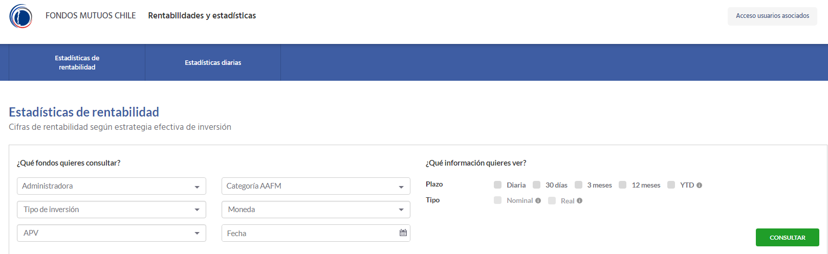
Task: Toggle the YTD checkbox
Action: coord(671,185)
